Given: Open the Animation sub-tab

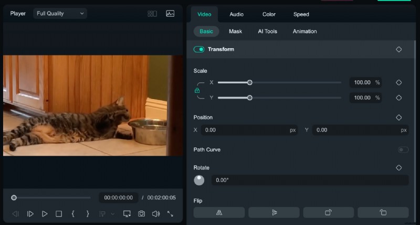Looking at the screenshot, I should tap(304, 31).
